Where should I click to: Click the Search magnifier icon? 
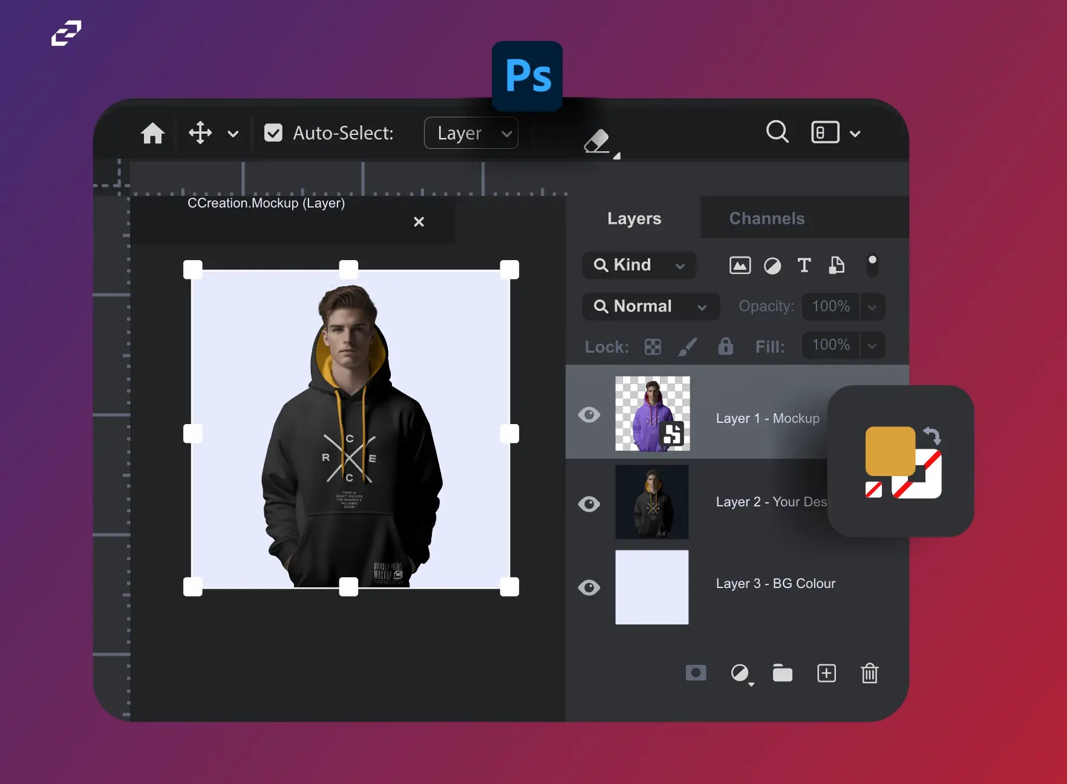tap(777, 131)
